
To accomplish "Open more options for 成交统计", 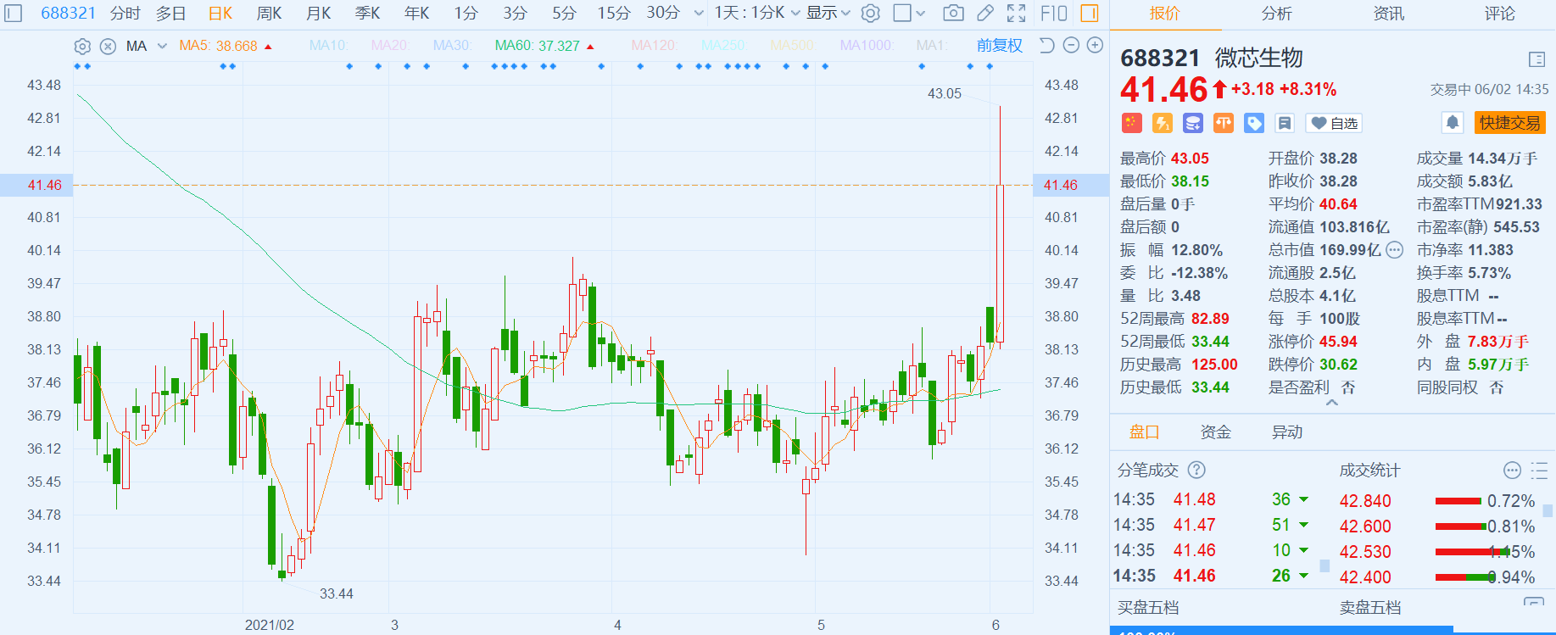I will 1512,470.
